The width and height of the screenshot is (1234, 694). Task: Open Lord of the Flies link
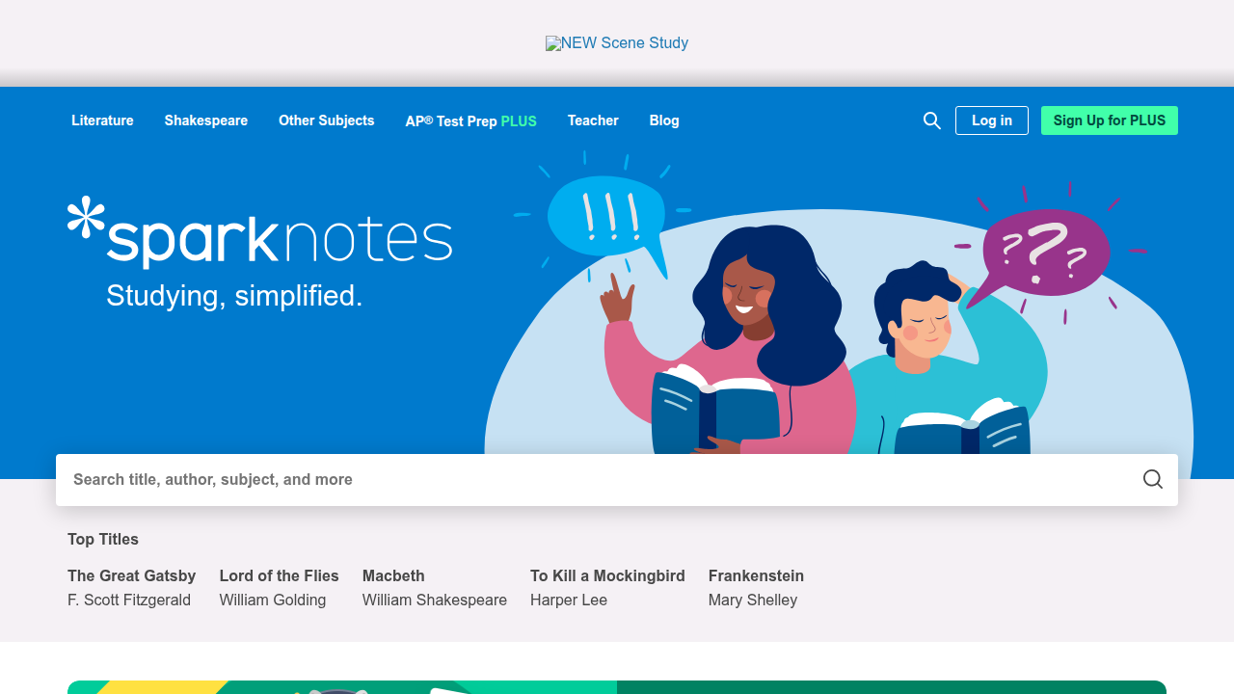pos(280,575)
